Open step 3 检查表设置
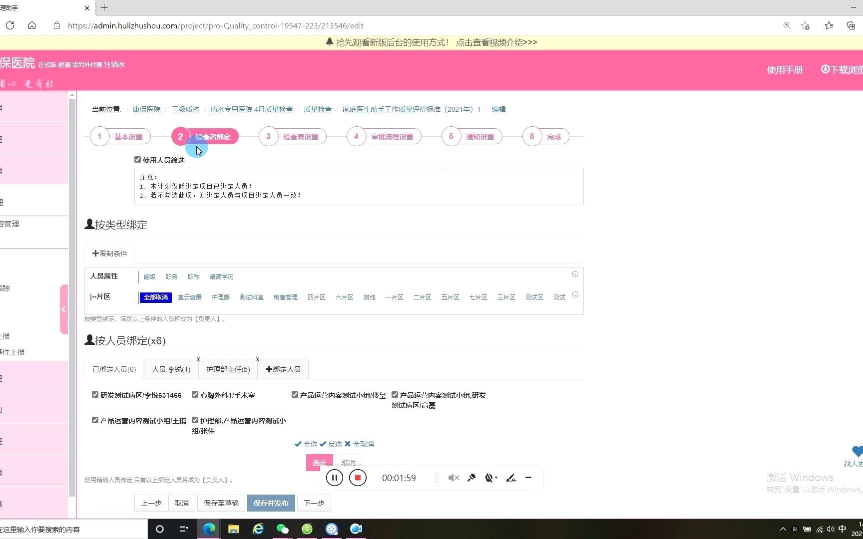 coord(292,136)
